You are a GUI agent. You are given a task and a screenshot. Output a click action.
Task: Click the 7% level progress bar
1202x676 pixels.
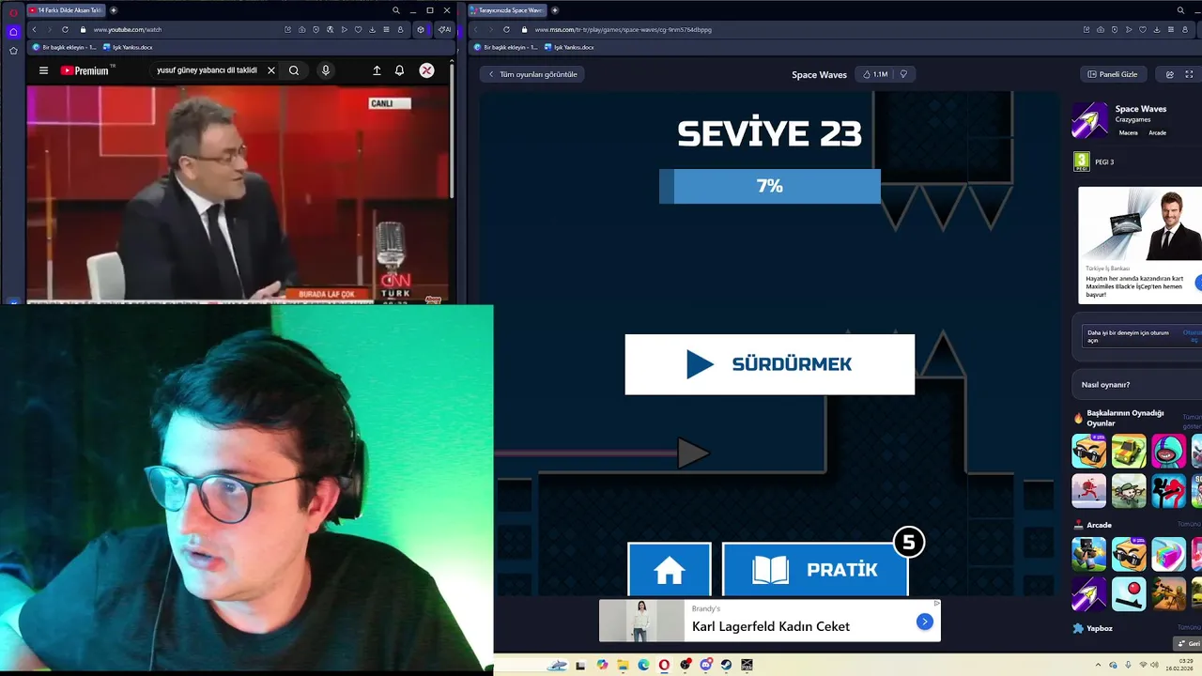(770, 186)
